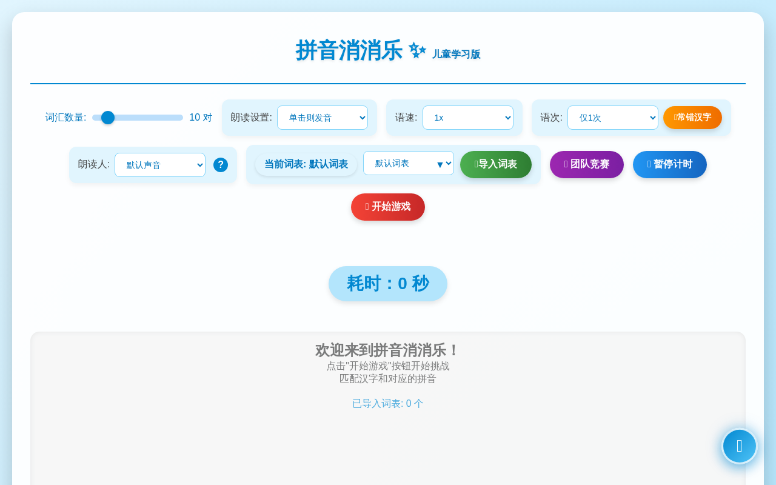The image size is (776, 485).
Task: Click the floating blue circle button
Action: [x=739, y=446]
